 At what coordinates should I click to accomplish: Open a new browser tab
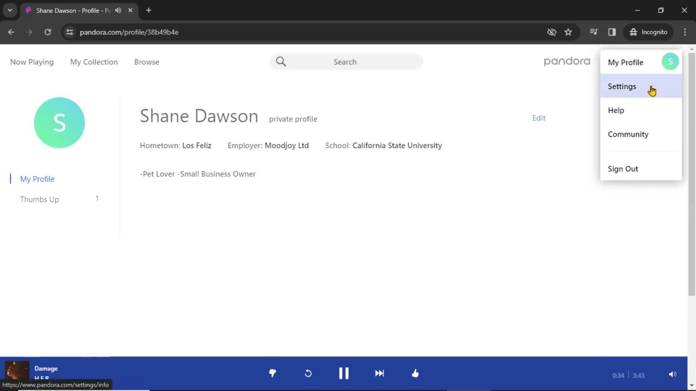(149, 10)
